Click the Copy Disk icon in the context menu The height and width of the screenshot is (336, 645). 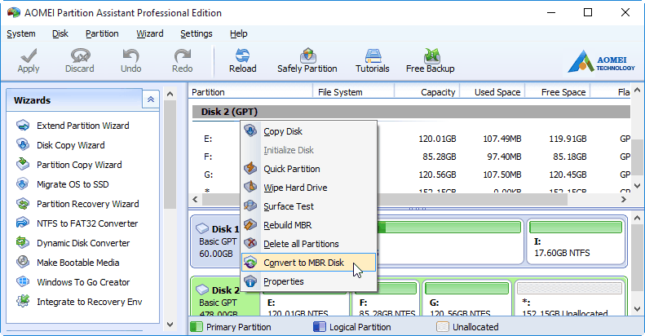[250, 131]
